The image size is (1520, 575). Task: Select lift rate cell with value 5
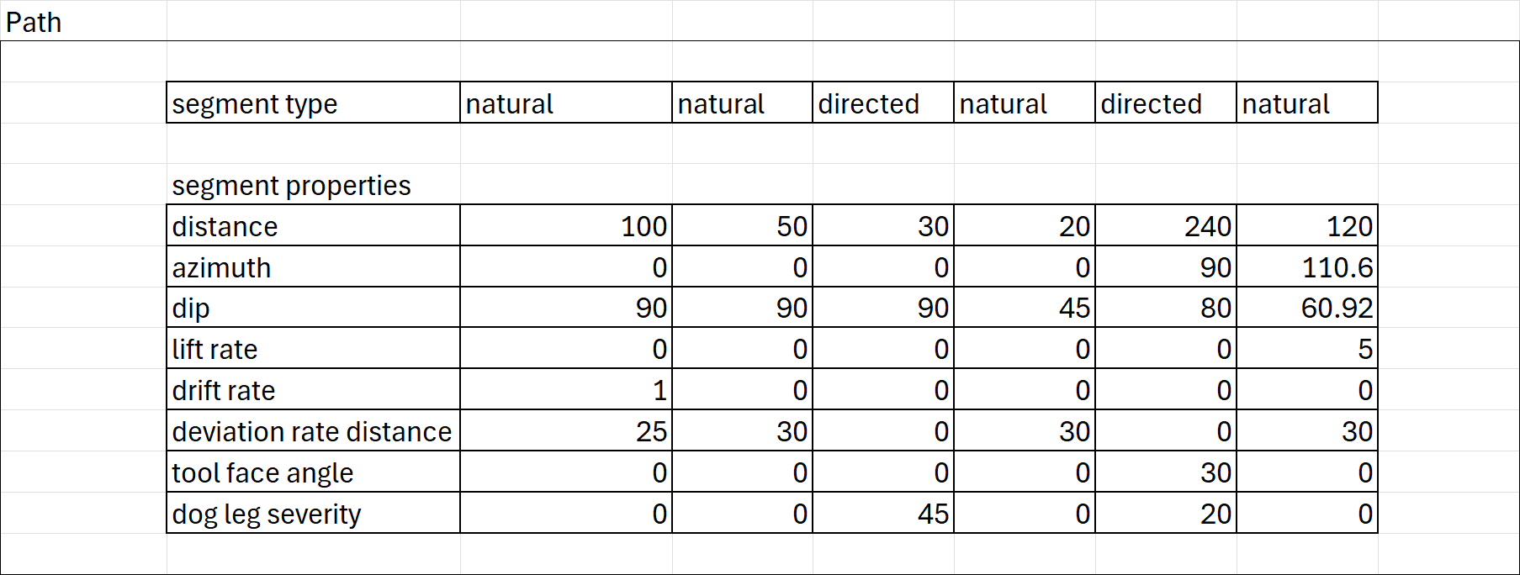1307,348
